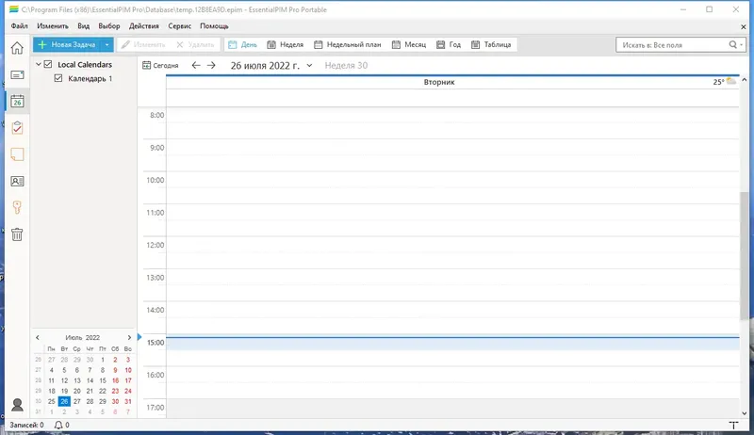Image resolution: width=754 pixels, height=435 pixels.
Task: Toggle Календарь 1 checkbox
Action: tap(58, 78)
